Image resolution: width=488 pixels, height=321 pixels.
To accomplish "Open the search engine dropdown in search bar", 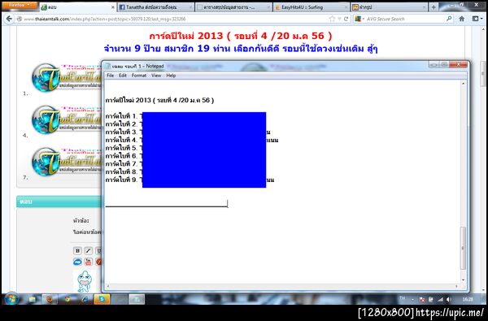I will [x=359, y=19].
